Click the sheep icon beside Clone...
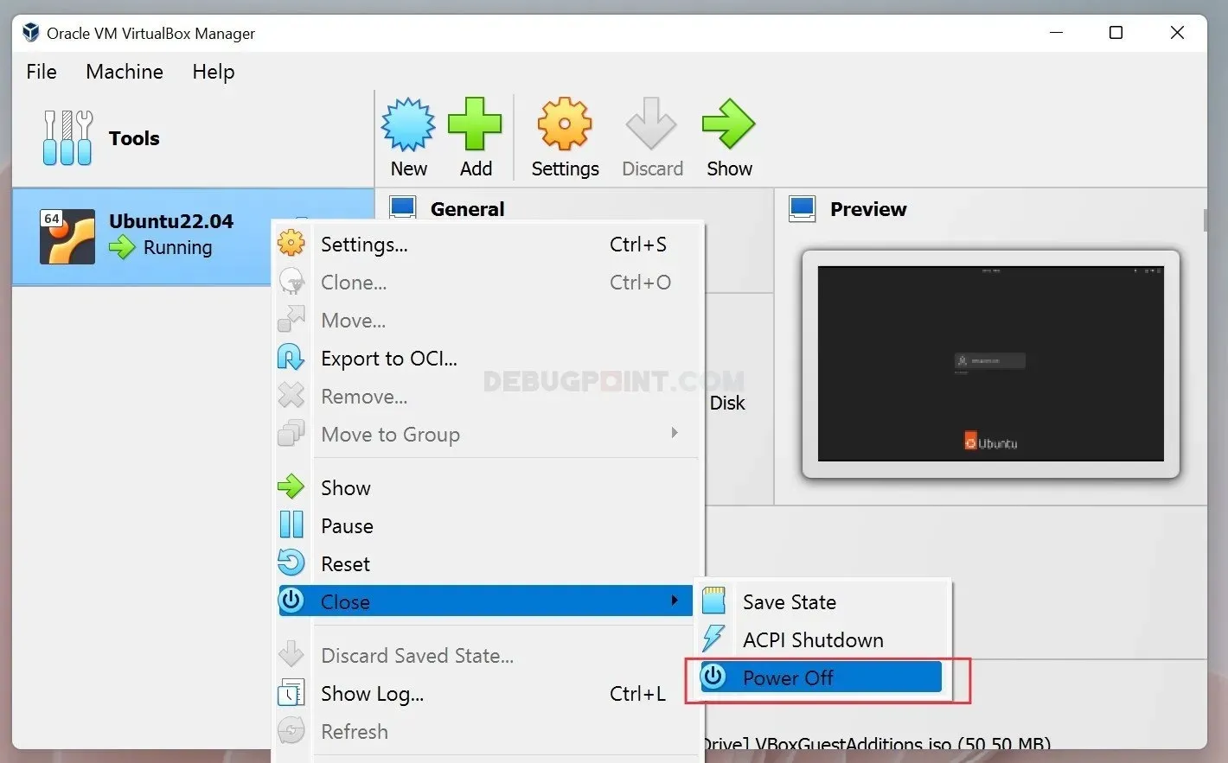1228x763 pixels. (291, 282)
